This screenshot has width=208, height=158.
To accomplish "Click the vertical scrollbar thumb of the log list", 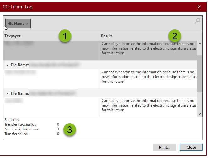I will [200, 74].
